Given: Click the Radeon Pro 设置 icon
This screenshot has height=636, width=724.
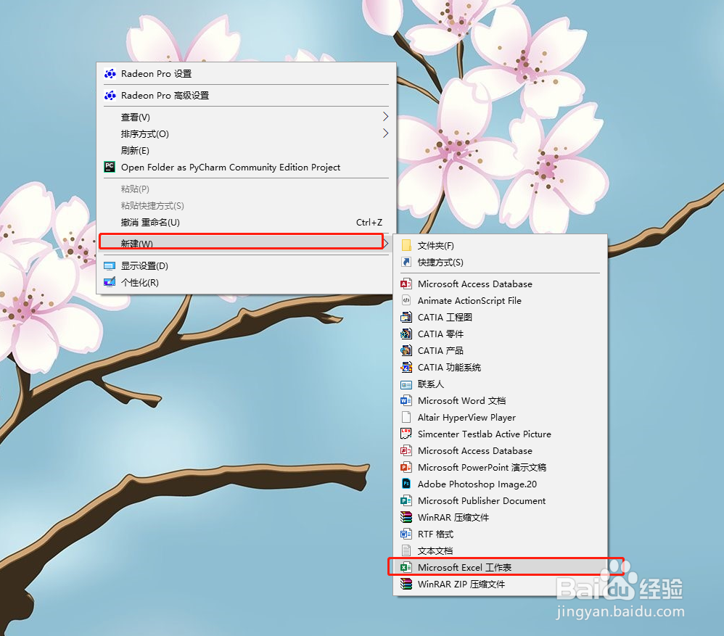Looking at the screenshot, I should click(110, 74).
